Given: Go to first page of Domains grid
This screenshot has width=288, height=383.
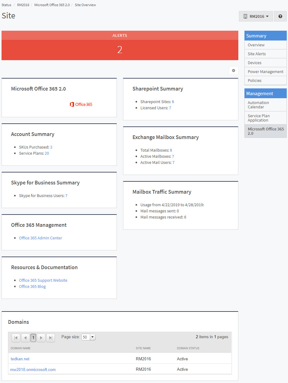Looking at the screenshot, I should click(x=16, y=338).
